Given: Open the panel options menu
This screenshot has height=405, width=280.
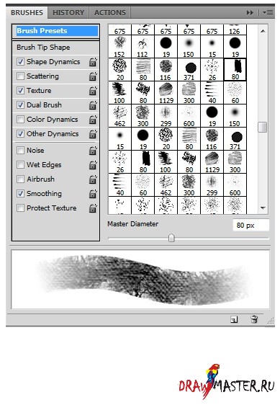Looking at the screenshot, I should (268, 12).
